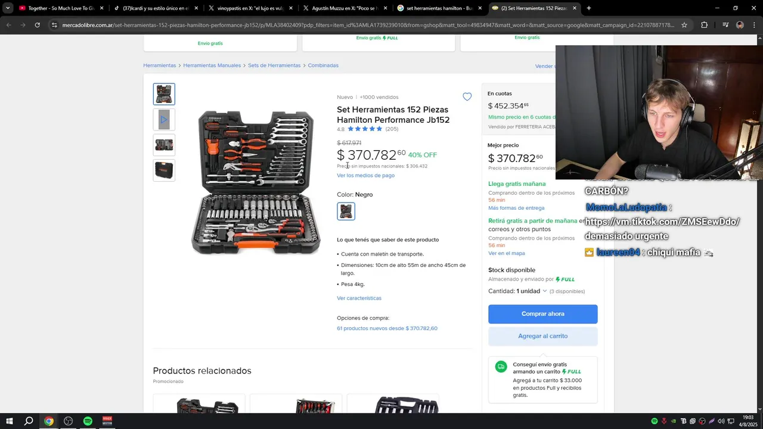Go to Sets de Herramientas breadcrumb
Image resolution: width=763 pixels, height=429 pixels.
point(274,66)
